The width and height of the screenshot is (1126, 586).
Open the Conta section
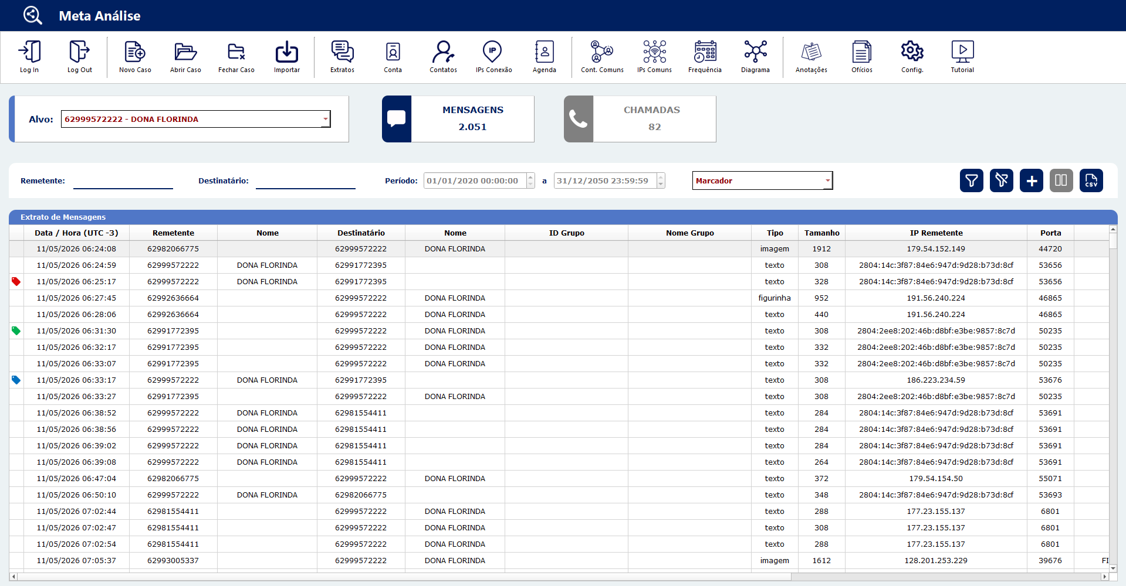393,56
